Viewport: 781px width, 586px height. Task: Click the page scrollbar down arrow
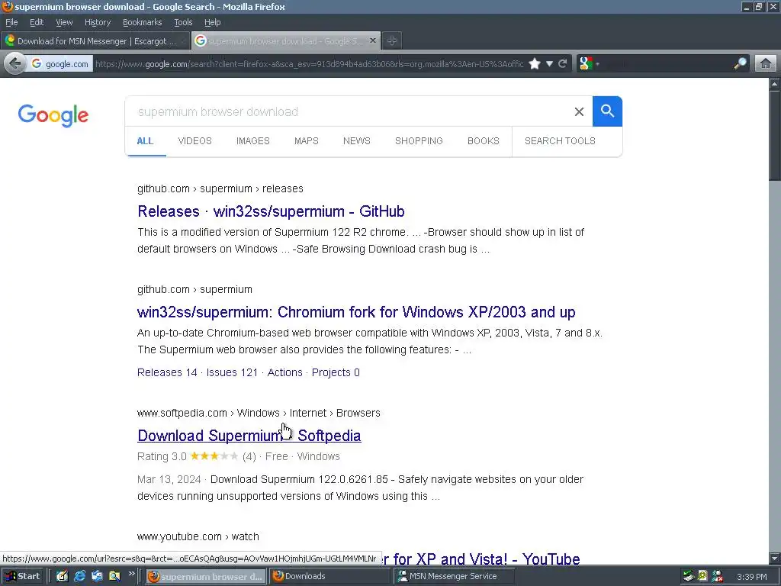[x=775, y=558]
